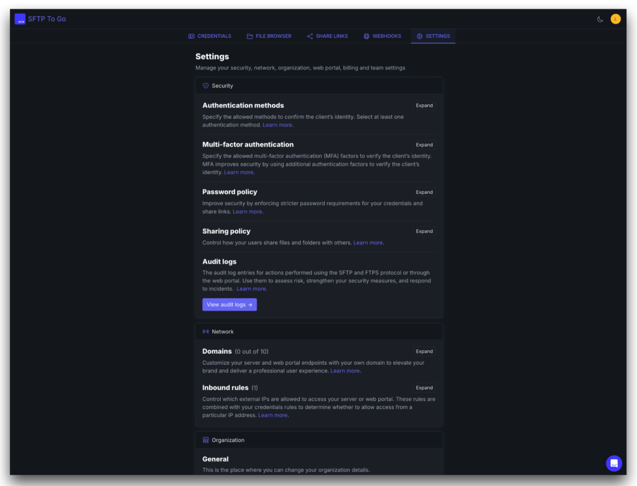
Task: Expand the Inbound rules section
Action: click(424, 388)
